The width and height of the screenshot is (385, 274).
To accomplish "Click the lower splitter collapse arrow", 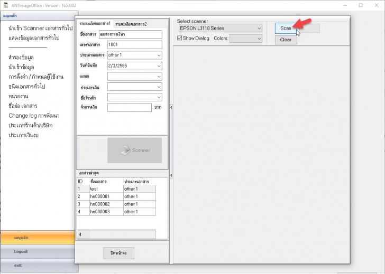I will pyautogui.click(x=171, y=175).
